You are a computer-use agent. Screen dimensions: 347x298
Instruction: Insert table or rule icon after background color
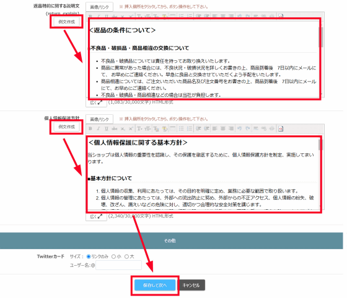[x=173, y=129]
